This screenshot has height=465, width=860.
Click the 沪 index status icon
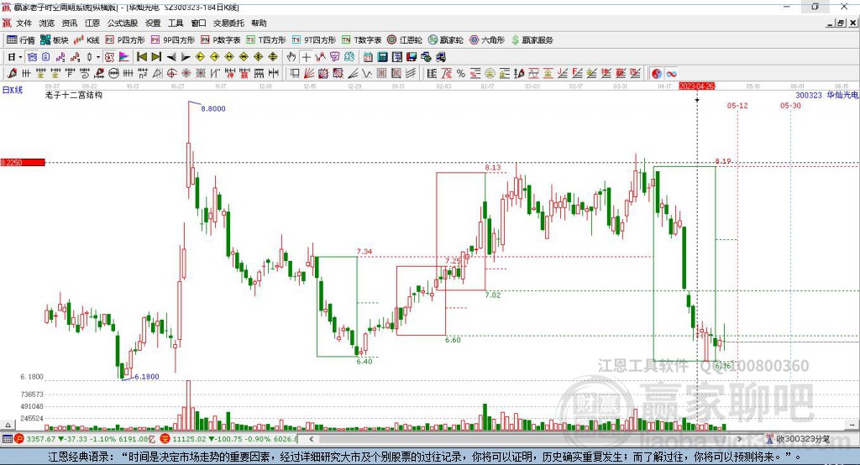pyautogui.click(x=19, y=439)
